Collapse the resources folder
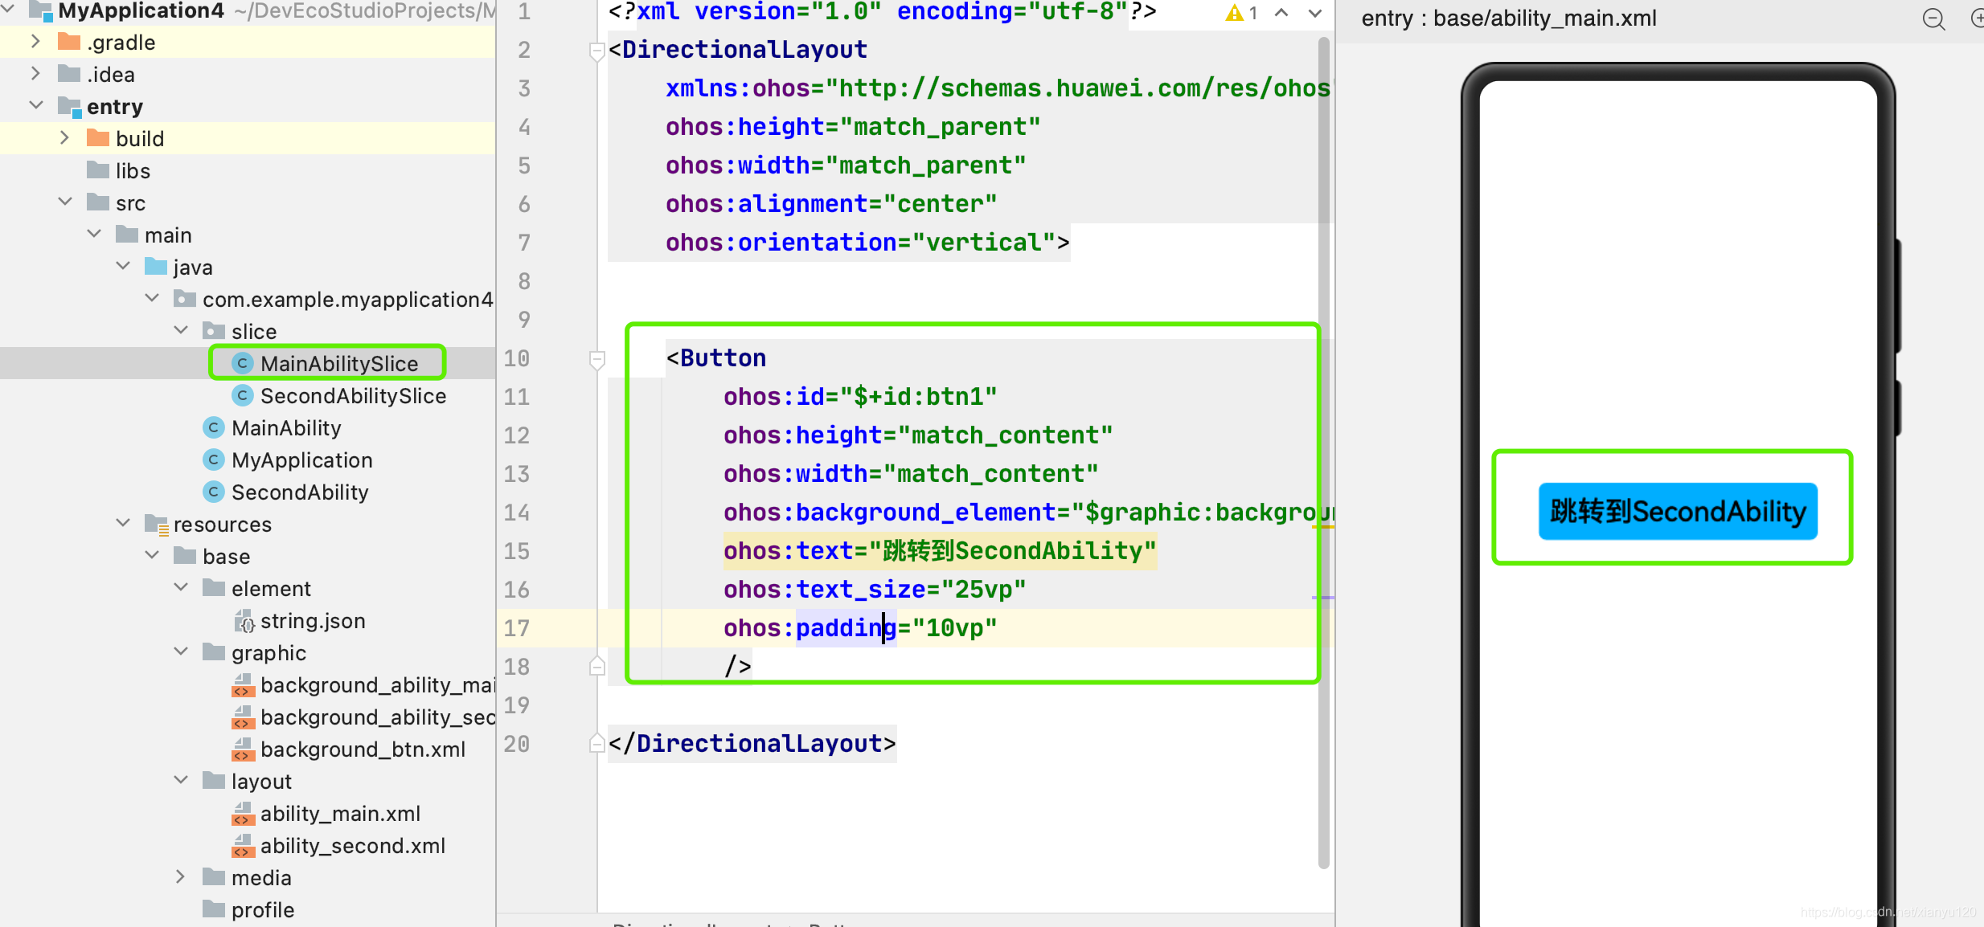 coord(123,524)
